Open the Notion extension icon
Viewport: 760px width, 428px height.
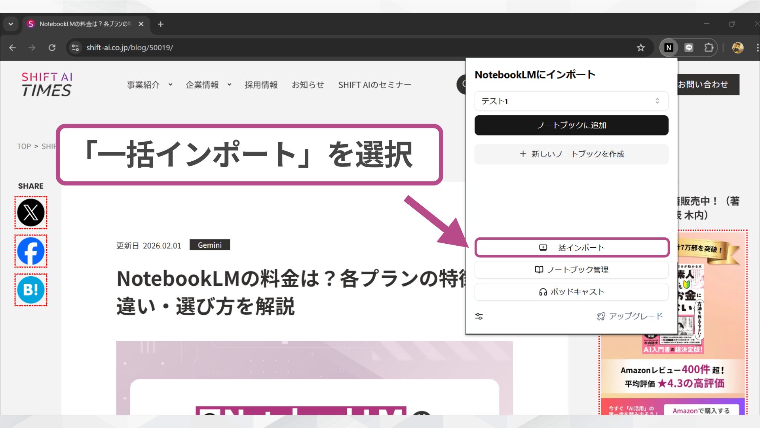[x=669, y=47]
